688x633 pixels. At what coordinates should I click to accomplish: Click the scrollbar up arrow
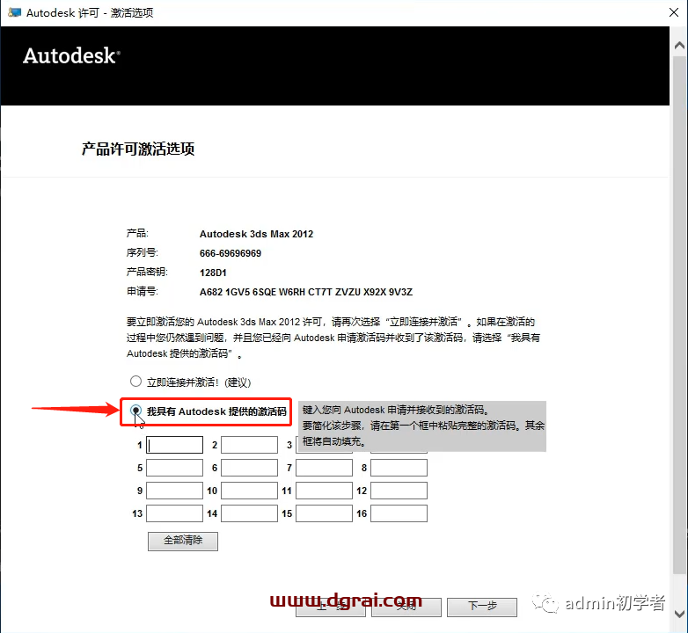(x=679, y=45)
